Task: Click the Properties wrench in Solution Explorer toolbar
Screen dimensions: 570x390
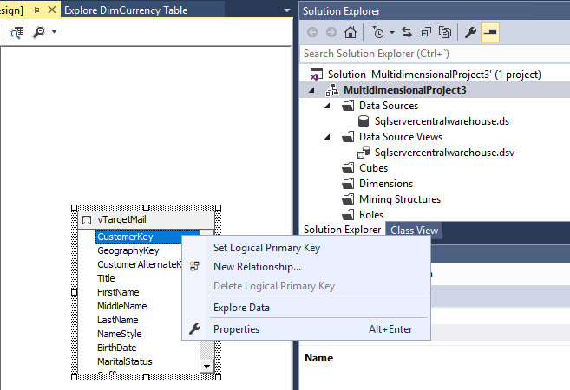Action: click(470, 32)
